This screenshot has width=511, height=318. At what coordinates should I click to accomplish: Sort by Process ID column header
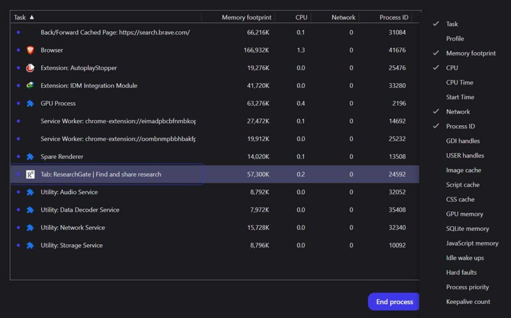393,17
